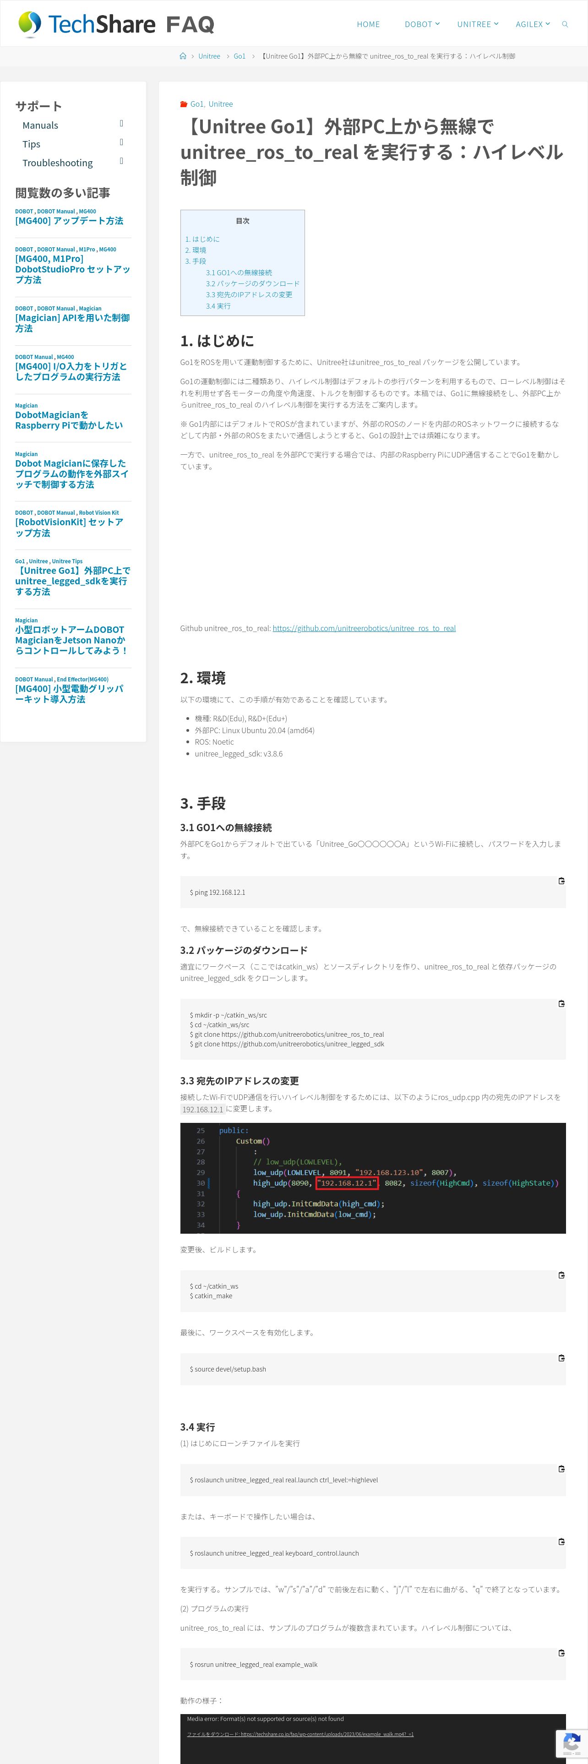The height and width of the screenshot is (1764, 588).
Task: Click Robot Vision Kit tag in sidebar
Action: coord(98,512)
